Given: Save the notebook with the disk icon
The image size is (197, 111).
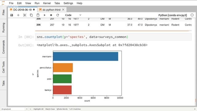Looking at the screenshot, I should click(x=12, y=15).
